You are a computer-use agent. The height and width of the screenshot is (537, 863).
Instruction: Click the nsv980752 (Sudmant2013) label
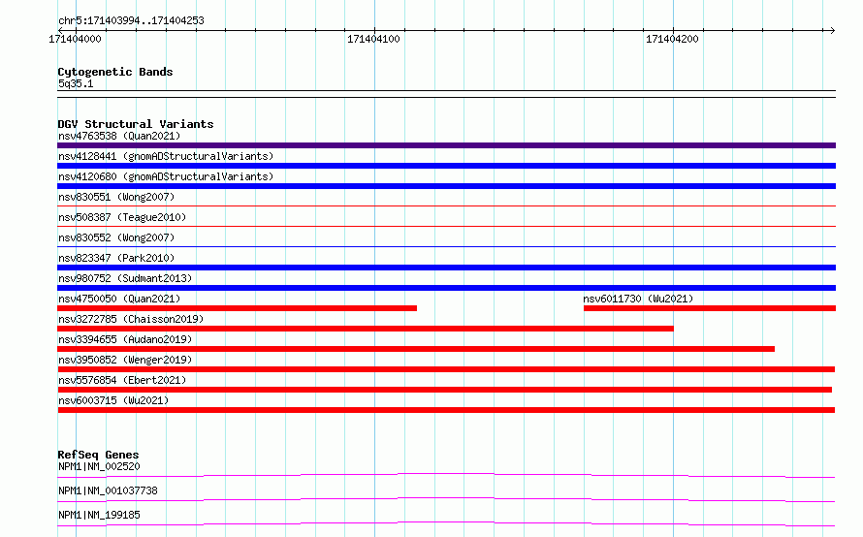125,278
